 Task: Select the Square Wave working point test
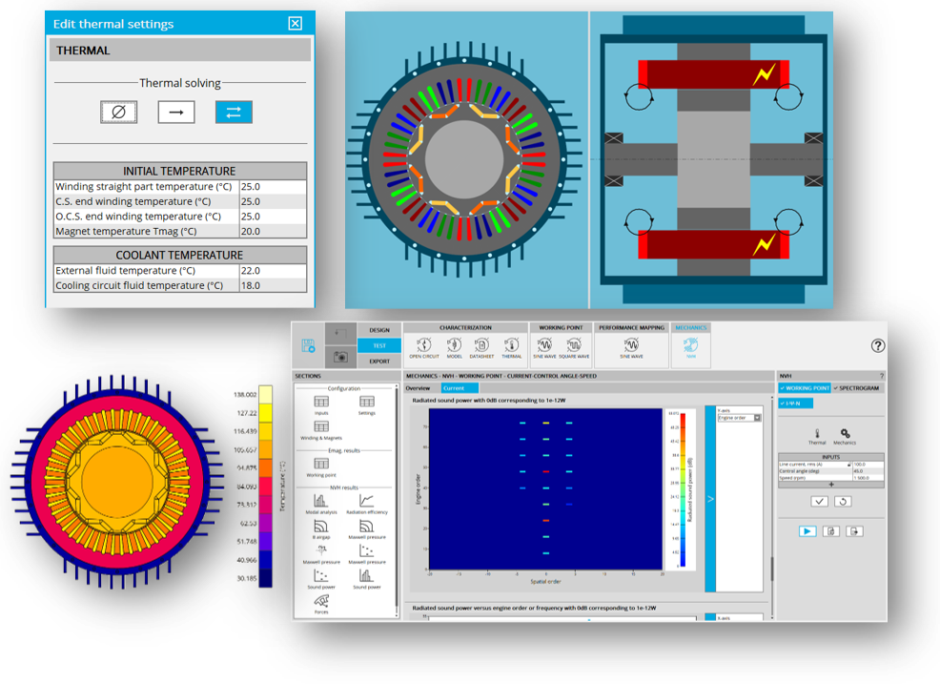point(574,347)
